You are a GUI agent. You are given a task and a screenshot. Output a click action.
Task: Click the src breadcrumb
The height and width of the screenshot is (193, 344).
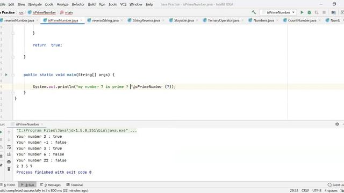(21, 13)
